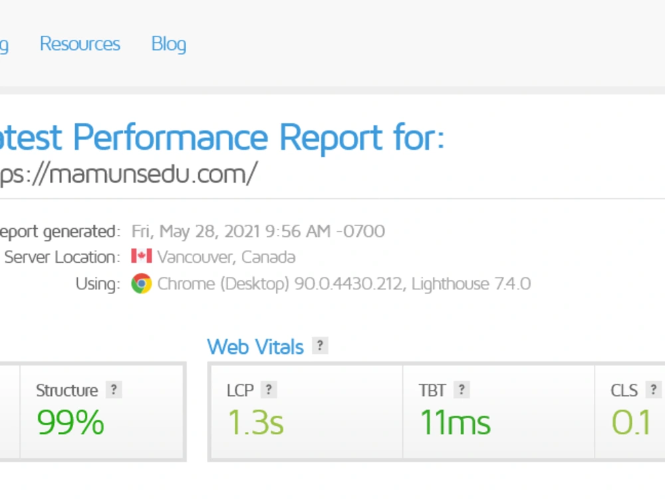The image size is (665, 499).
Task: Click the report generated date text
Action: pyautogui.click(x=258, y=232)
